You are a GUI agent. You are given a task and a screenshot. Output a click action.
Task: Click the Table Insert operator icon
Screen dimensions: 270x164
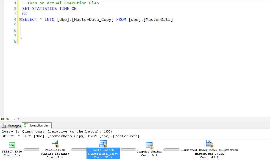(103, 144)
